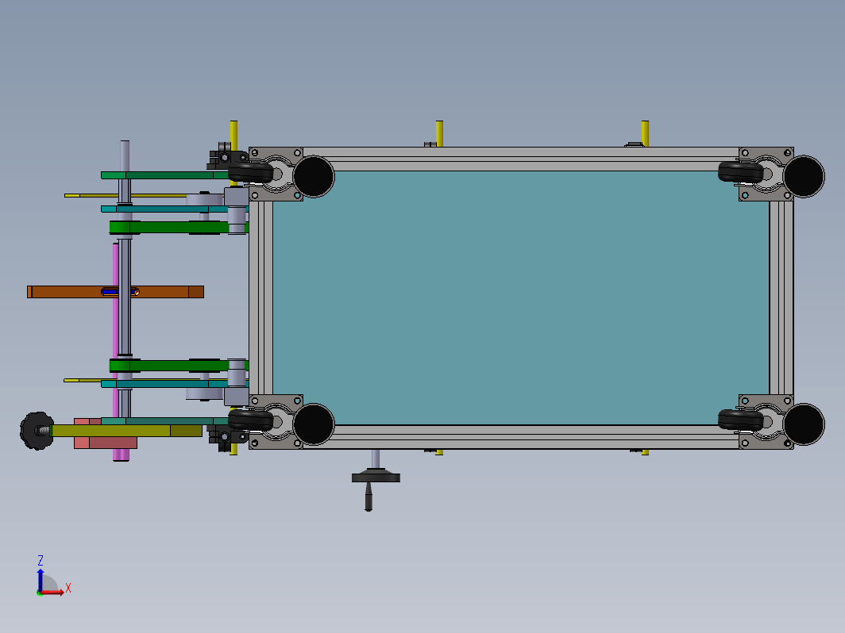The width and height of the screenshot is (845, 633).
Task: Select the lower-left black round foot pad
Action: 314,424
